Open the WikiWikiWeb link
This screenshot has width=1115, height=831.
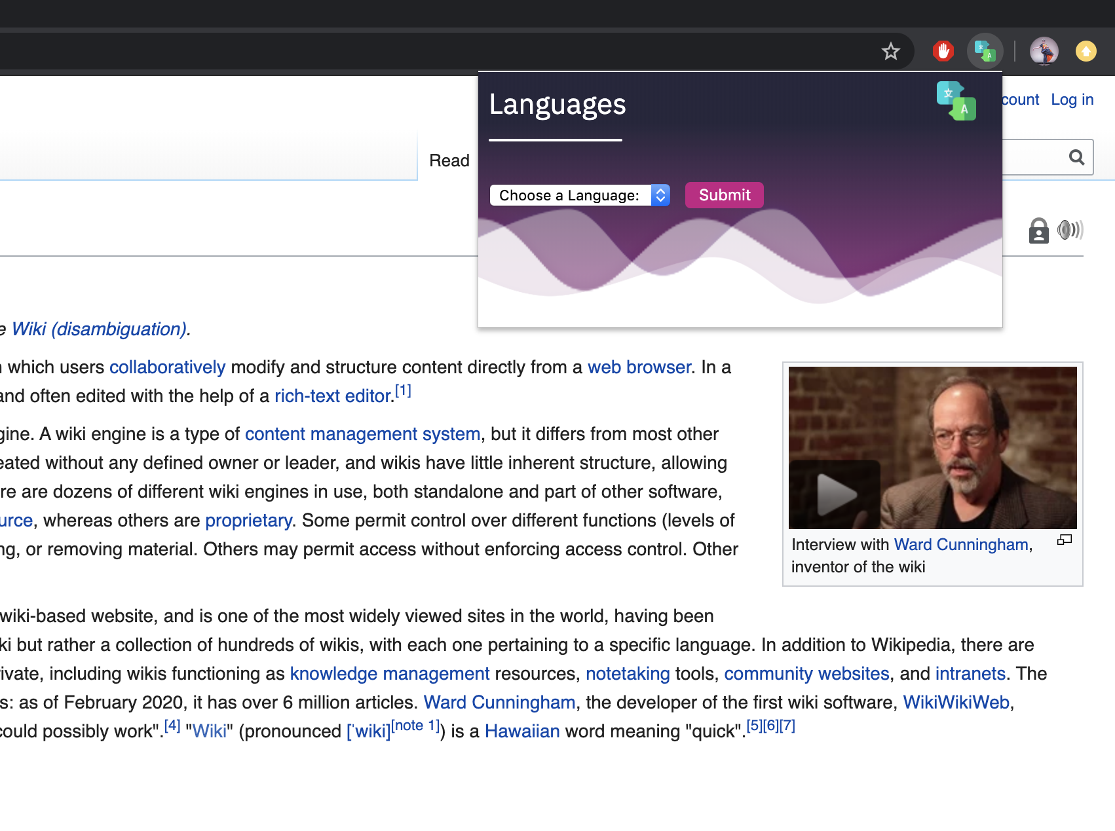[956, 703]
